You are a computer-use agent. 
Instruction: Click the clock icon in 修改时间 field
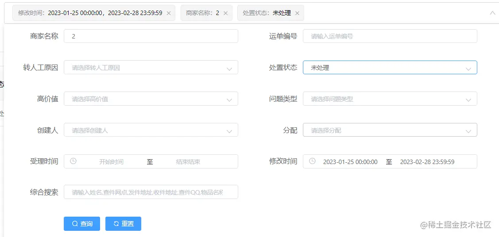313,161
